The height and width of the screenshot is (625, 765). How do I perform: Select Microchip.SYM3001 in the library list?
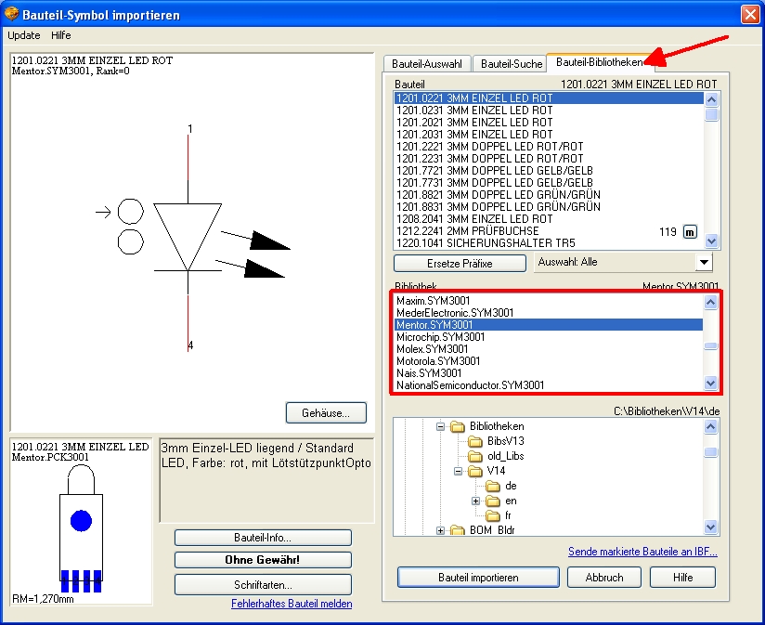click(x=440, y=337)
